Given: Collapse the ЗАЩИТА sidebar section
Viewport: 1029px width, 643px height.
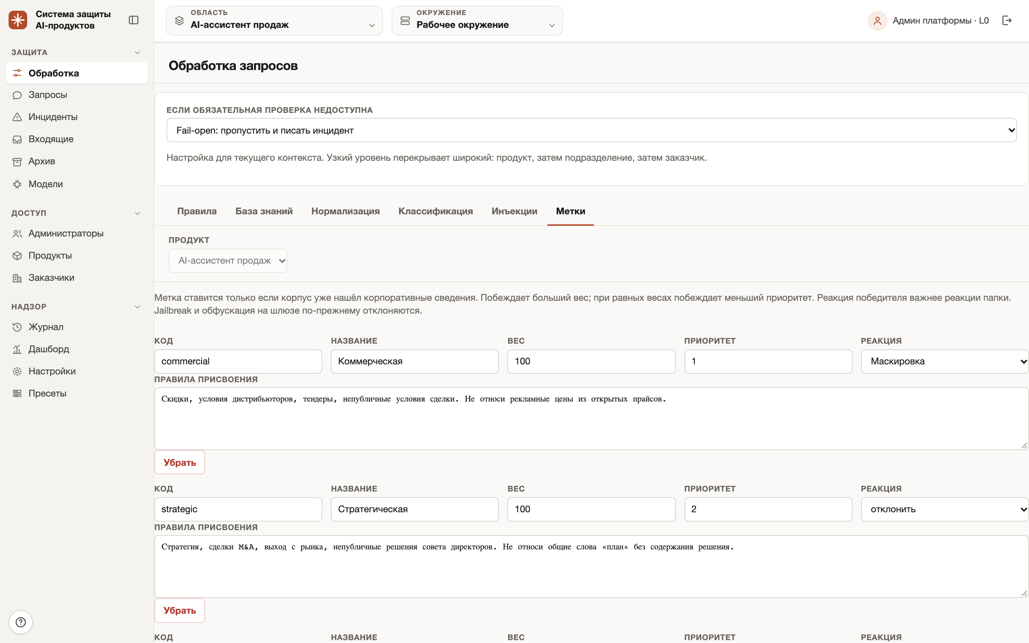Looking at the screenshot, I should (137, 52).
